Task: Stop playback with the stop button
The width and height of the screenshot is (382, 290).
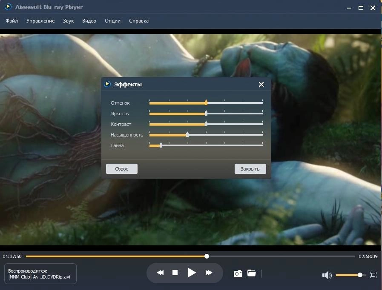Action: click(x=175, y=273)
